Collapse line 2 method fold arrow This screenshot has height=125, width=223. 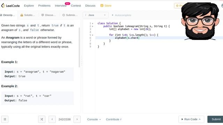point(93,26)
